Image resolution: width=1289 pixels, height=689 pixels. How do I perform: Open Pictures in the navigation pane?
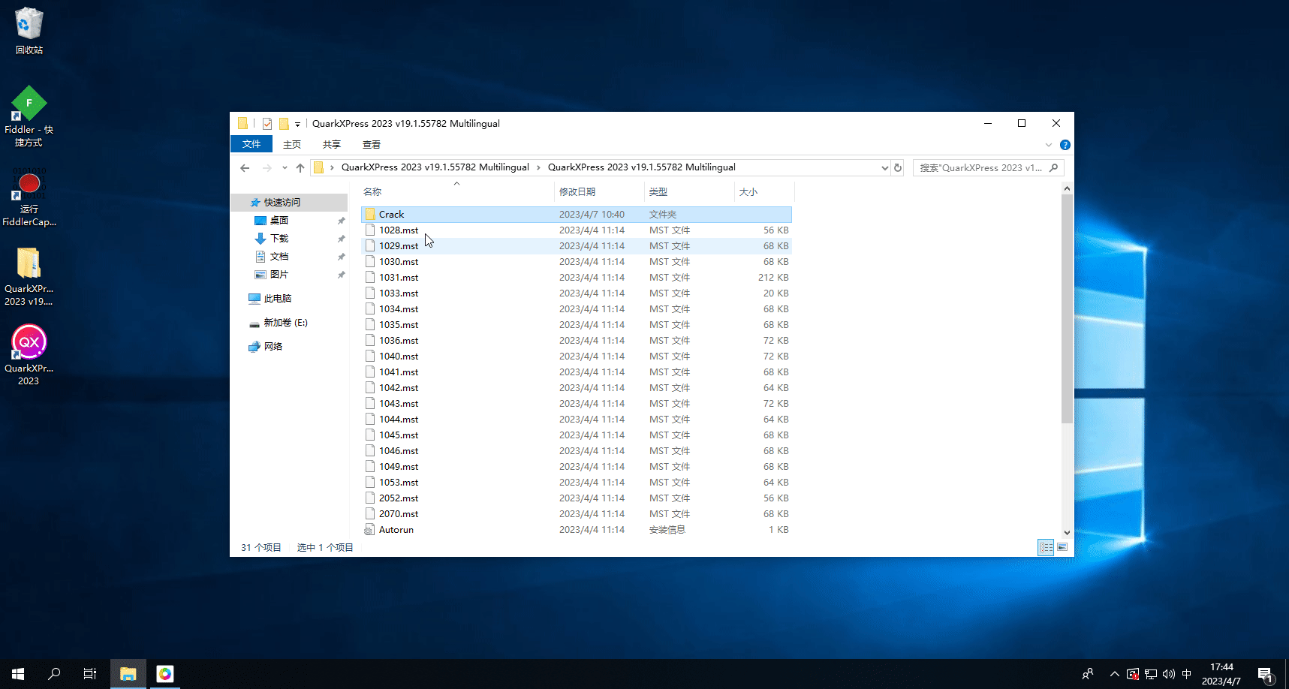(279, 275)
